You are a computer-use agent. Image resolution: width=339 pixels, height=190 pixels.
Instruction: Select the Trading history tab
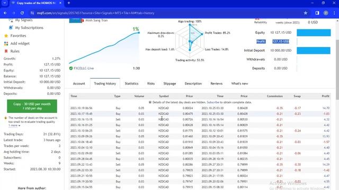point(105,83)
